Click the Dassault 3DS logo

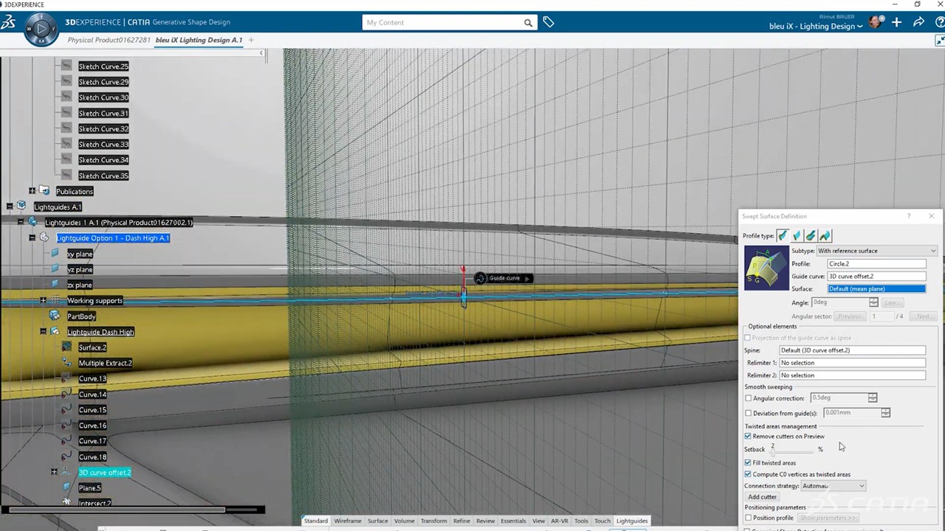click(8, 23)
